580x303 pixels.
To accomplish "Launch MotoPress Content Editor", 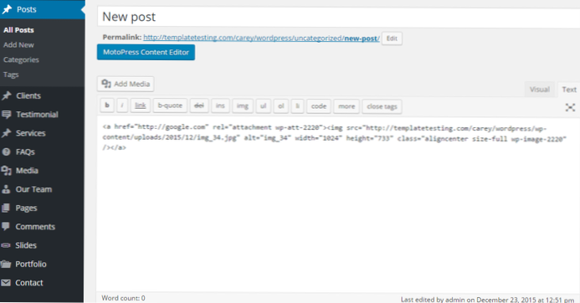I will click(146, 52).
